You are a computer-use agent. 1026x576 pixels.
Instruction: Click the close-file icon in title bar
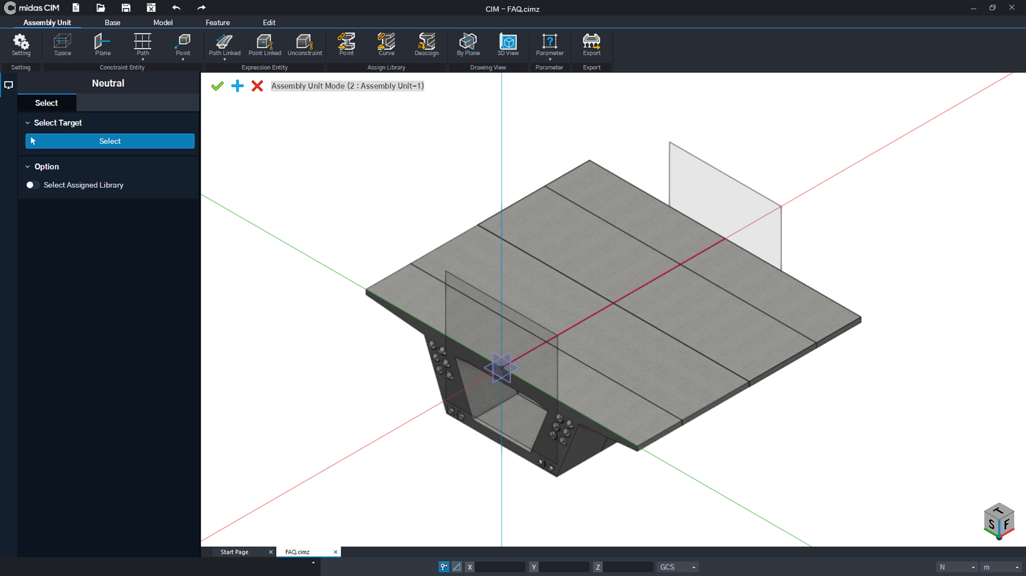[151, 8]
